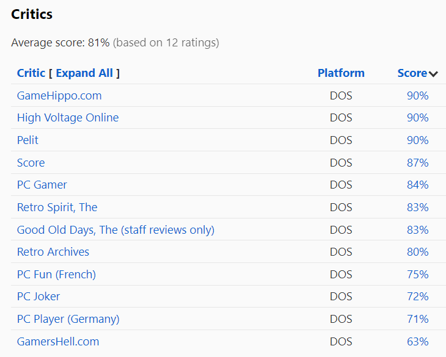Sort table by Platform column

coord(340,73)
